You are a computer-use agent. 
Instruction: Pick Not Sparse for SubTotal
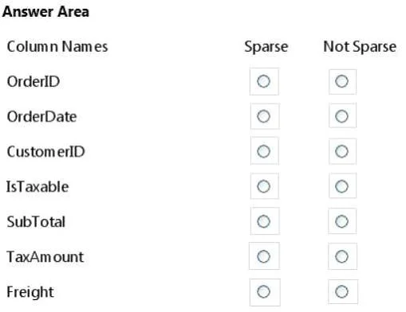pyautogui.click(x=341, y=221)
